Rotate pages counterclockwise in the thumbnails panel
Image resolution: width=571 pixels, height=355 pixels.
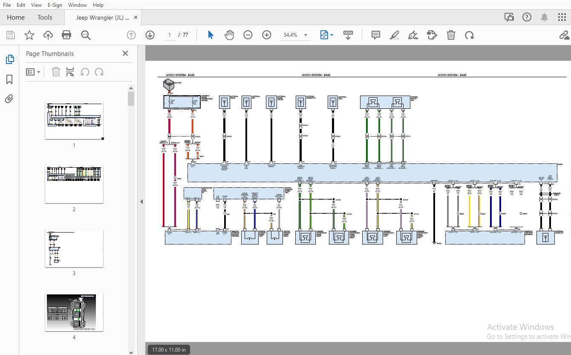[85, 72]
